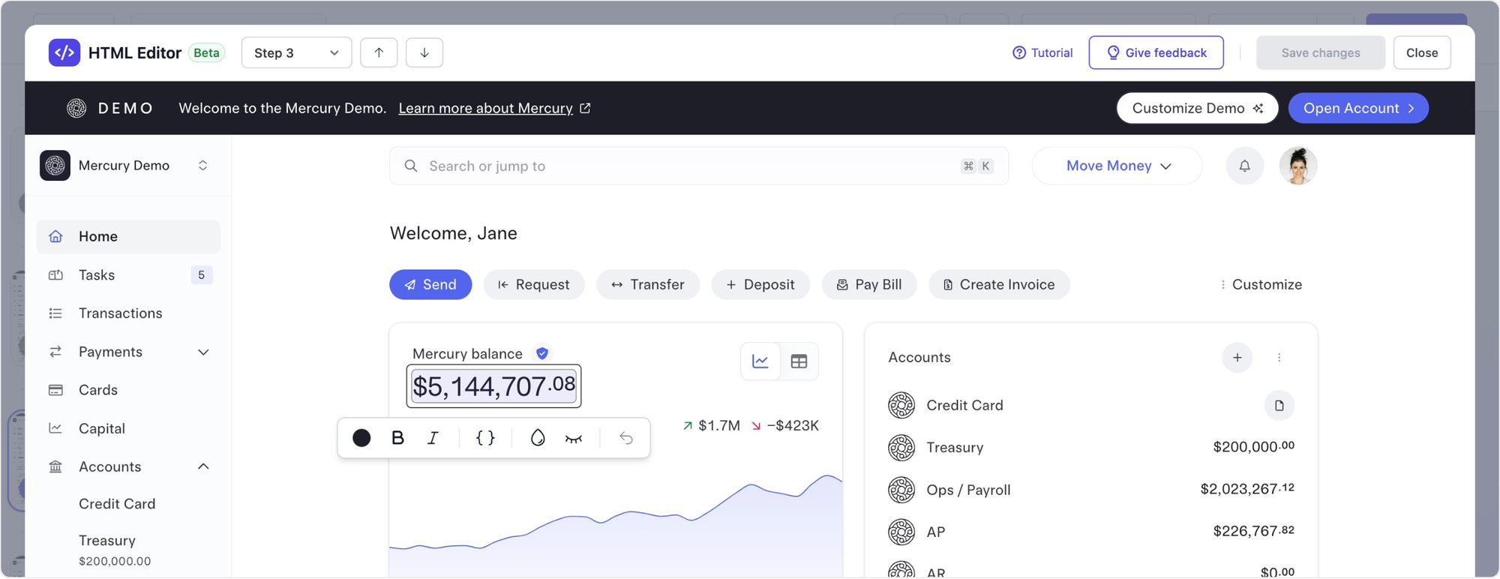Click the Deposit button

coord(760,284)
